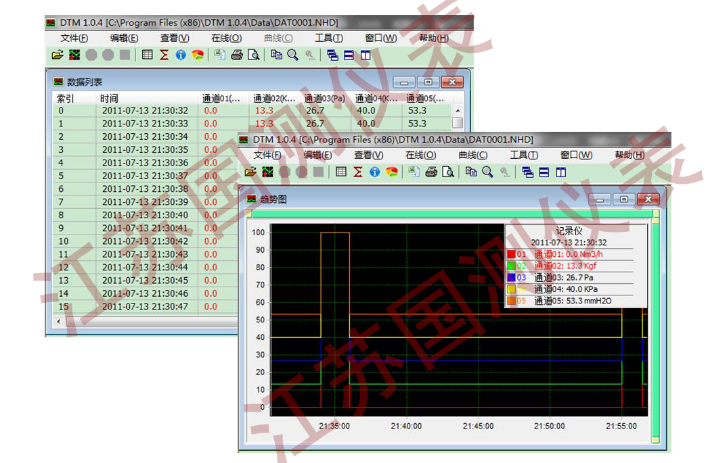Screen dimensions: 708x463
Task: Click the data list horizontal scroll-left arrow
Action: click(59, 322)
